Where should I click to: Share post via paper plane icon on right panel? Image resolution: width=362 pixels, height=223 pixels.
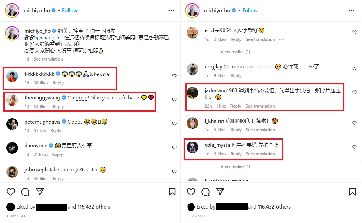point(220,192)
